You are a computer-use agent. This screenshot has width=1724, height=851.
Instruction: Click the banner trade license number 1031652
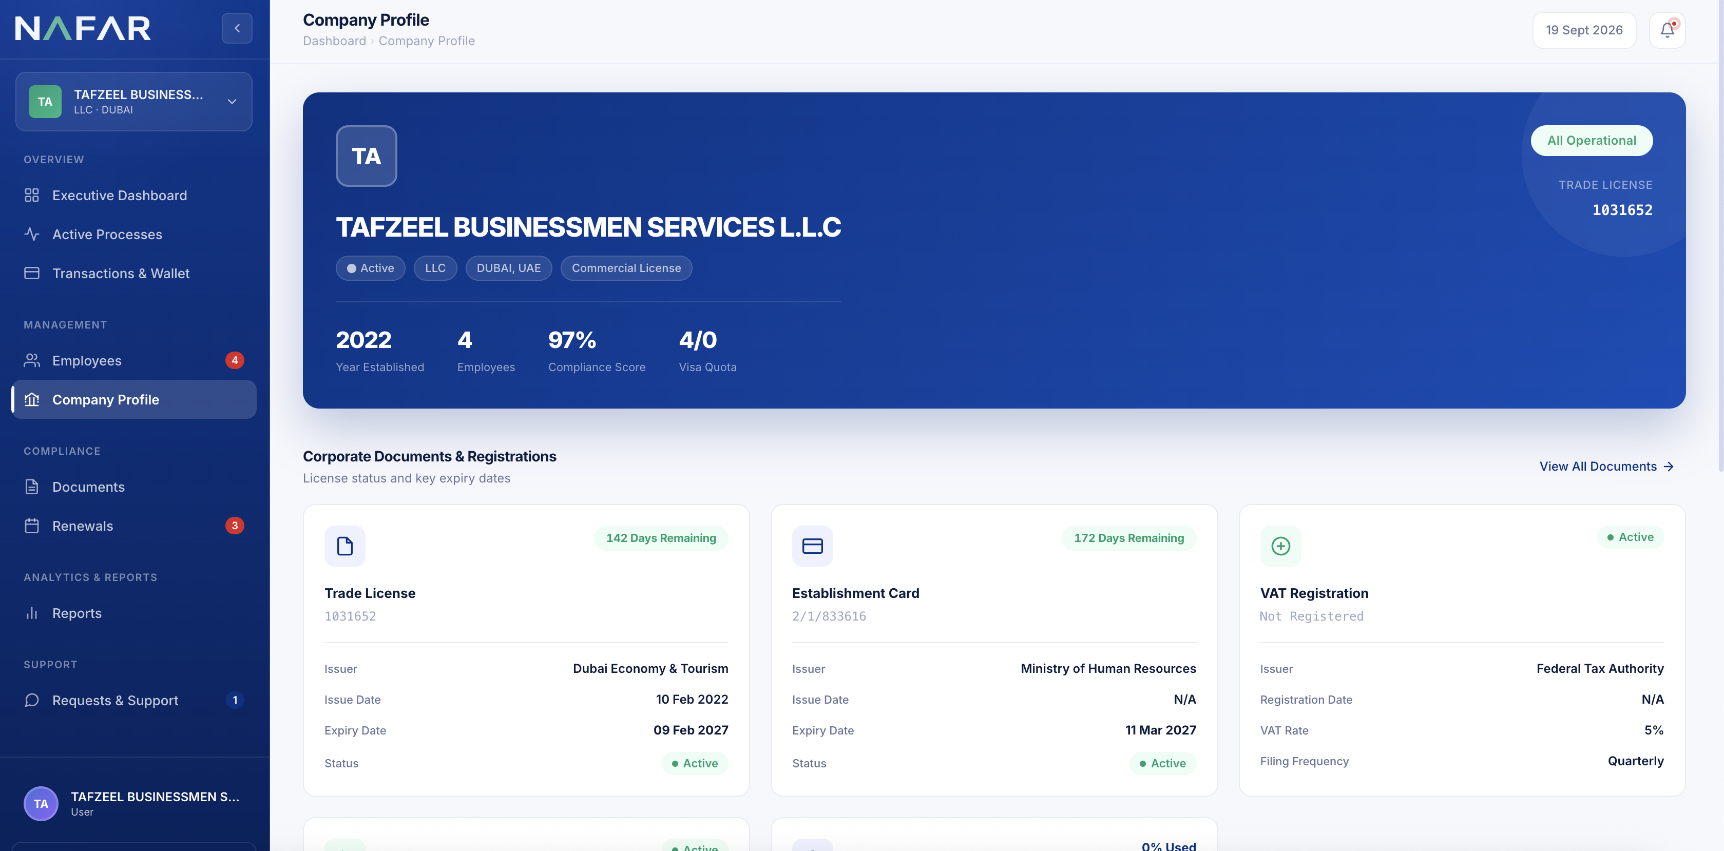[x=1622, y=210]
